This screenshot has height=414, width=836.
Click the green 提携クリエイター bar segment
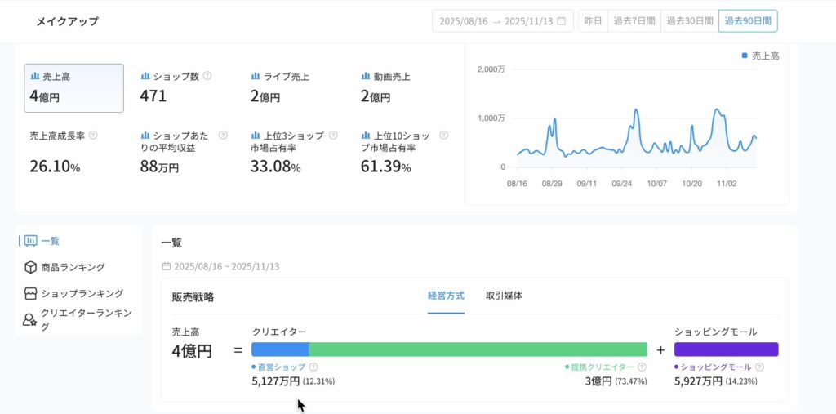click(x=478, y=349)
